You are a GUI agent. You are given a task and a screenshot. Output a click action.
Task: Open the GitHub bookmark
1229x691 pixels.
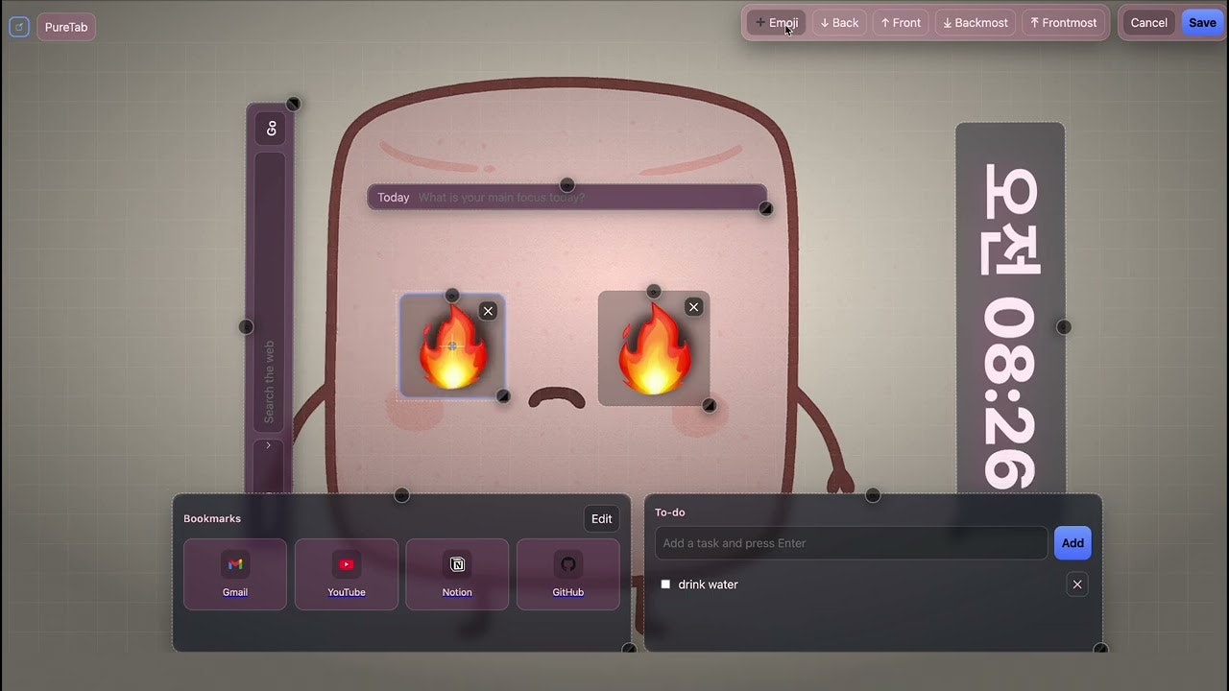[568, 574]
